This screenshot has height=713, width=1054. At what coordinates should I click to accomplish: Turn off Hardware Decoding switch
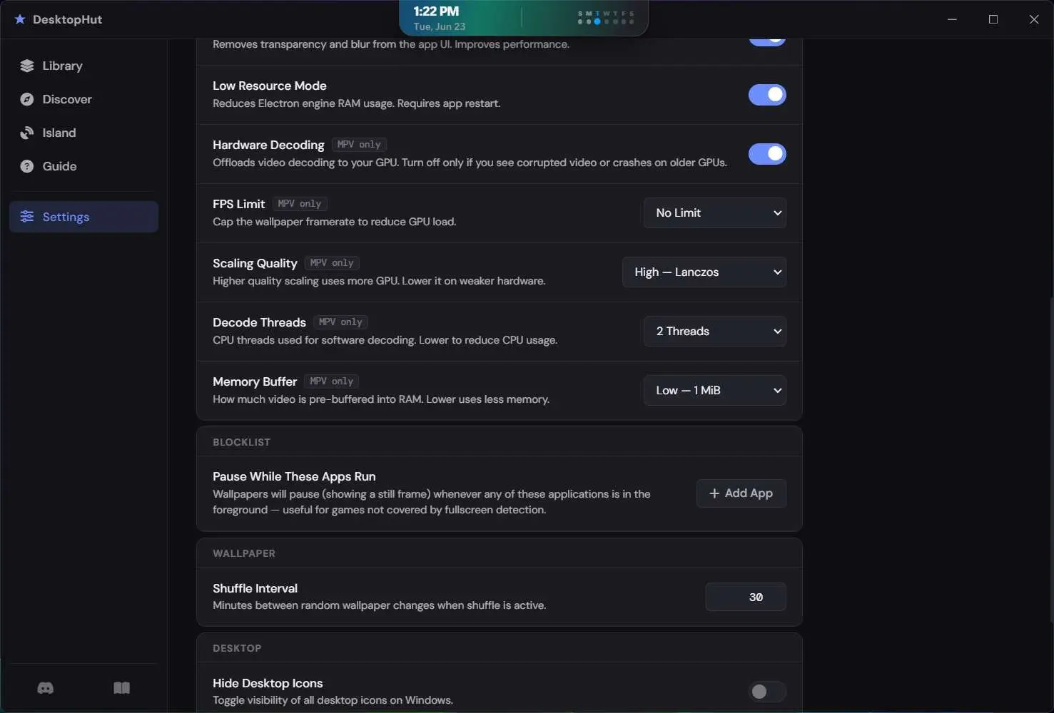[x=767, y=154]
